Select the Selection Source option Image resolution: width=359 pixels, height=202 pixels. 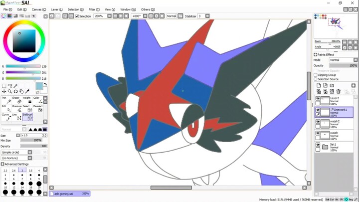[x=316, y=79]
